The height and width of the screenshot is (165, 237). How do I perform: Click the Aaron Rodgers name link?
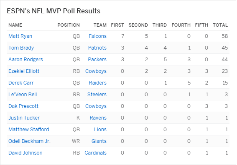[25, 60]
